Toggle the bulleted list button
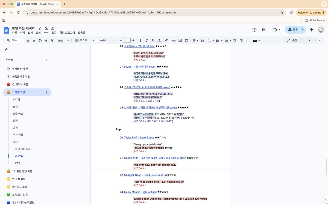 [218, 40]
